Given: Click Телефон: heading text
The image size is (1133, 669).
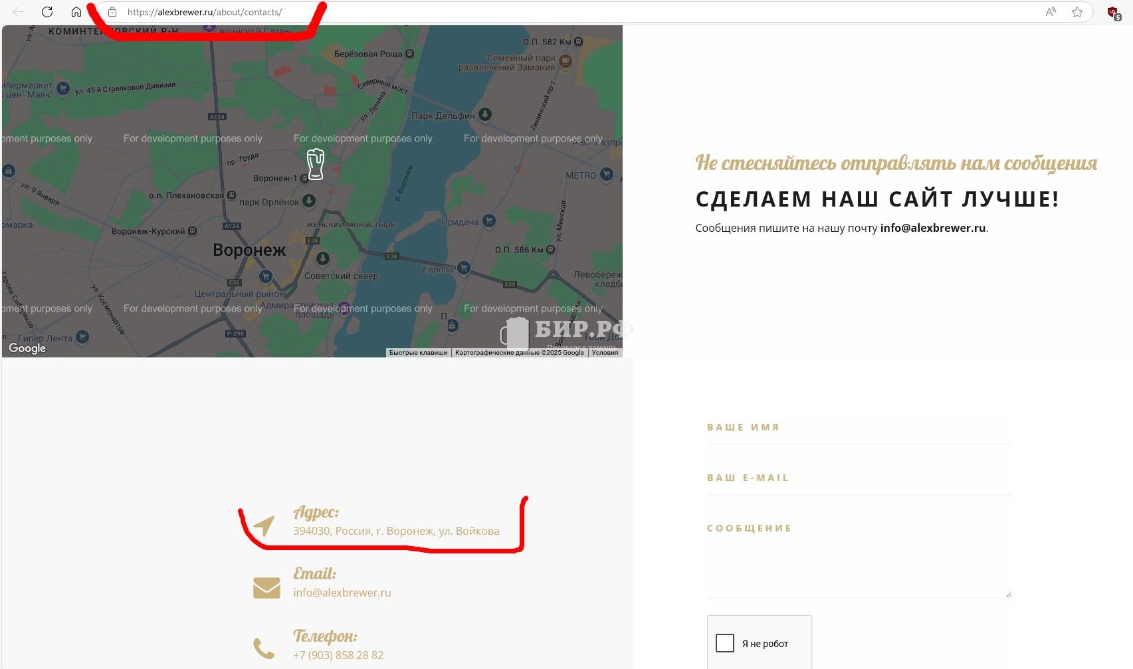Looking at the screenshot, I should point(326,636).
